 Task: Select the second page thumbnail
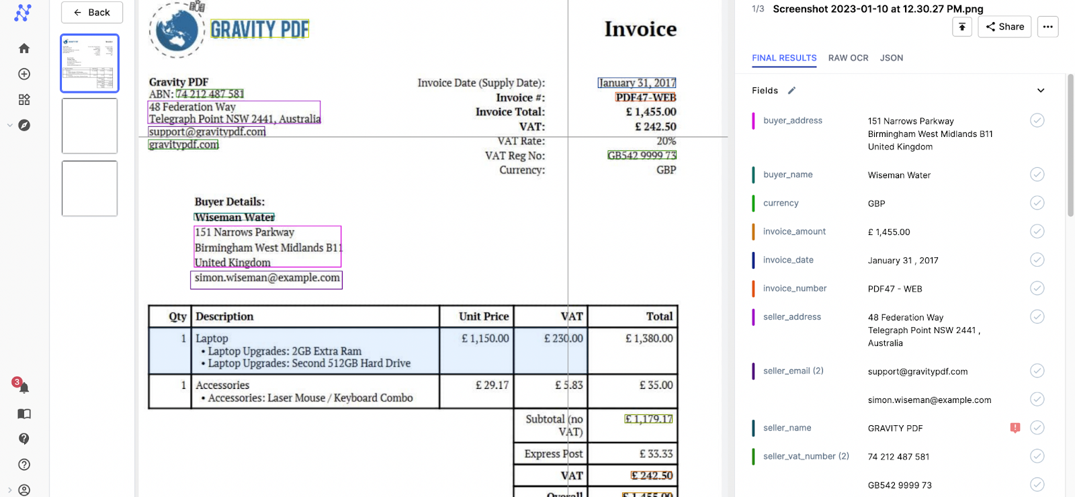[89, 126]
